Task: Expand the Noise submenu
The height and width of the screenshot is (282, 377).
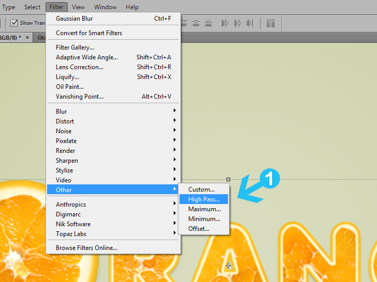Action: (113, 131)
